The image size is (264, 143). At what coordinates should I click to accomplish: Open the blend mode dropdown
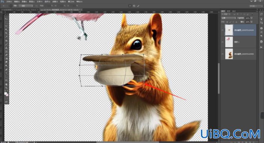228,18
